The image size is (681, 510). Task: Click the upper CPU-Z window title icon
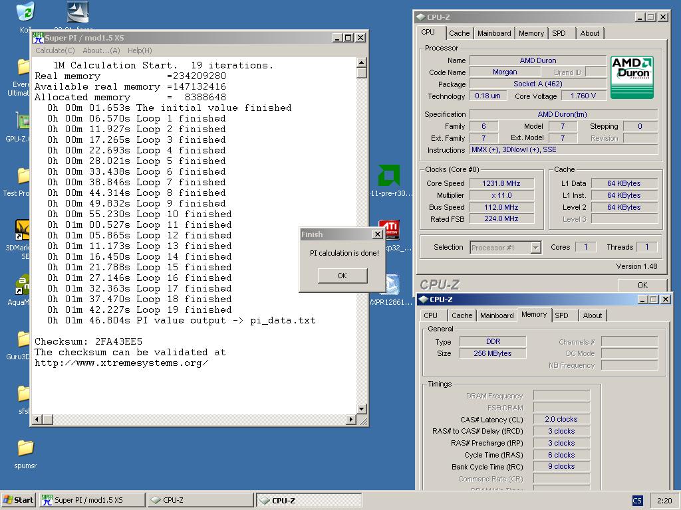pos(421,17)
